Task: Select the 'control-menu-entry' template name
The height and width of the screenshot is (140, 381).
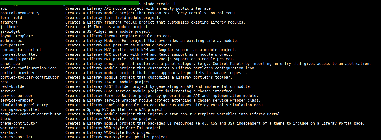Action: pyautogui.click(x=20, y=13)
